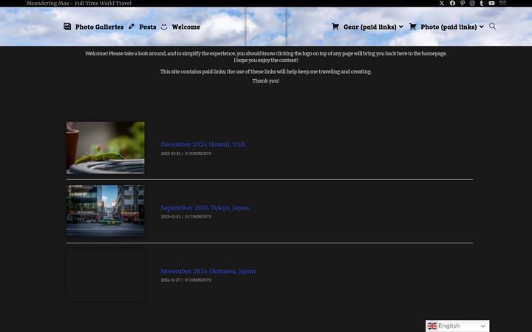Expand the Gear (paid links) chevron
532x332 pixels.
tap(401, 27)
